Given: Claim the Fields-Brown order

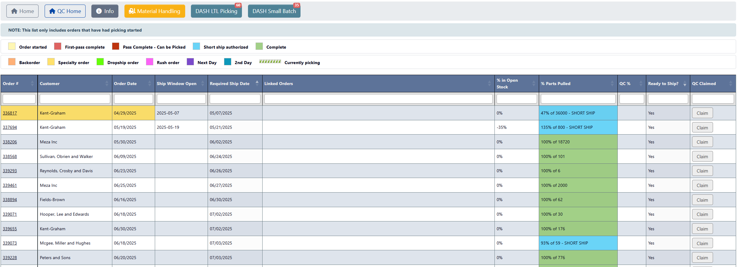Looking at the screenshot, I should (702, 200).
